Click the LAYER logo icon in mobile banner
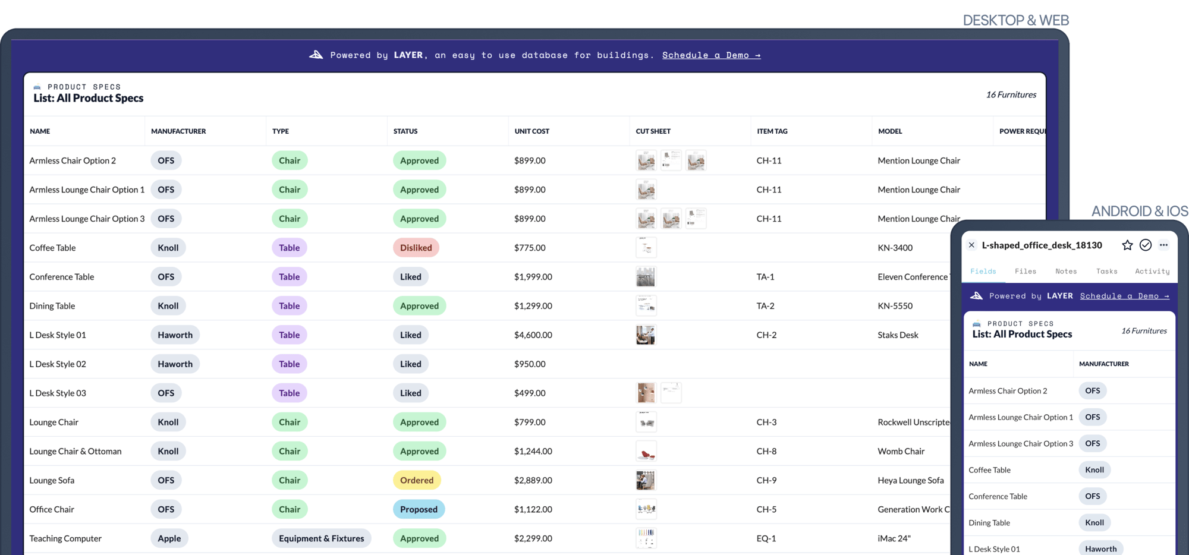The width and height of the screenshot is (1189, 555). [x=976, y=295]
